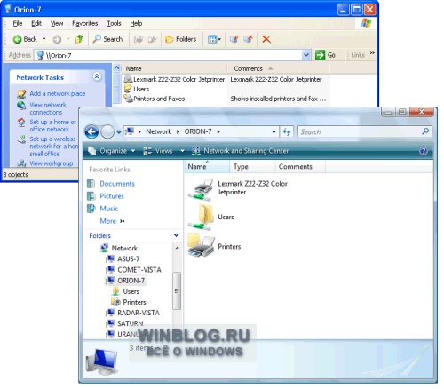Click the Vista help question mark icon

[424, 151]
